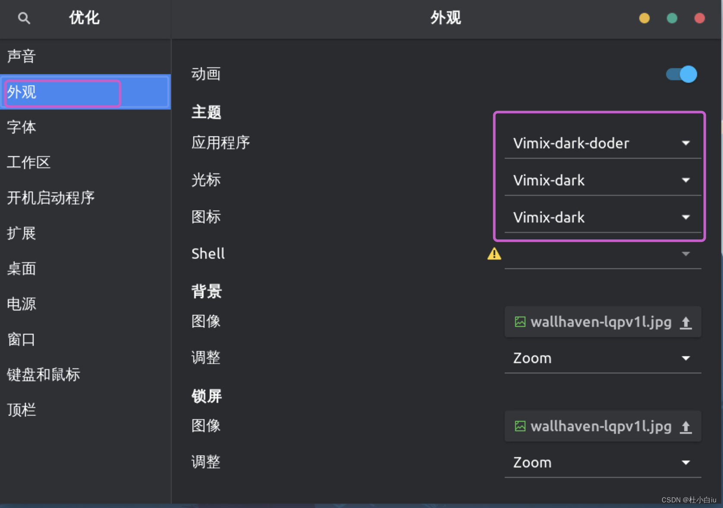Click the 背景 section heading
Image resolution: width=723 pixels, height=508 pixels.
point(207,292)
